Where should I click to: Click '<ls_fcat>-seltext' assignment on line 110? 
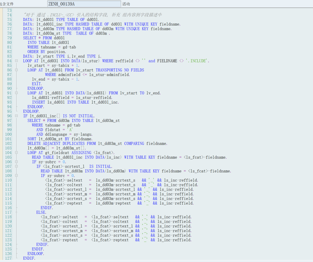tap(64, 180)
